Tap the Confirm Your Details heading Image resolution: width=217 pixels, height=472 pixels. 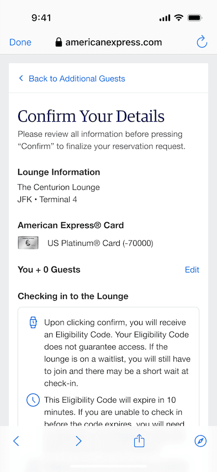(x=91, y=116)
